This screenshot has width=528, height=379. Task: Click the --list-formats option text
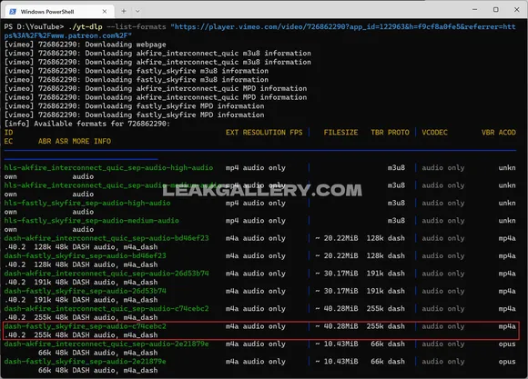point(137,26)
